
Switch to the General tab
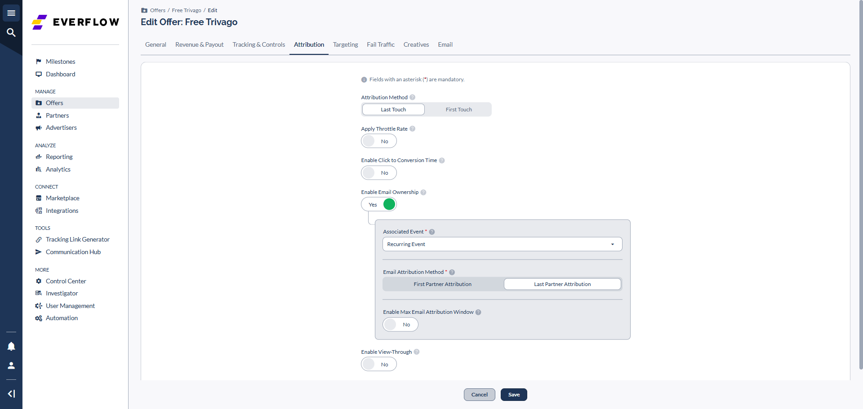156,44
